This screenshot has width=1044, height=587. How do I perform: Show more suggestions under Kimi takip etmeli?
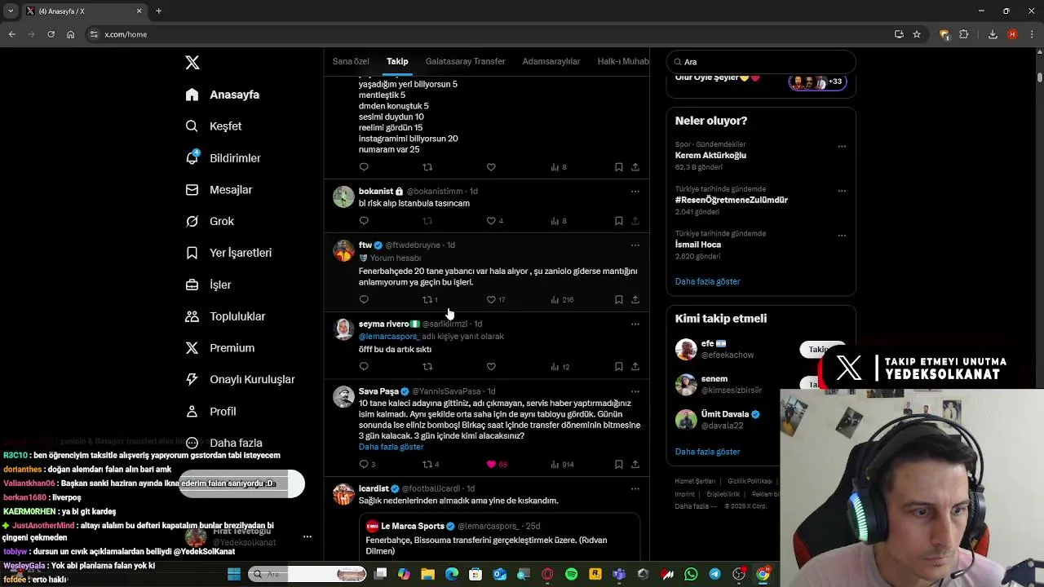(x=707, y=452)
